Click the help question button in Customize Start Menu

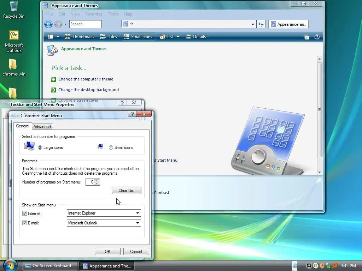pos(132,114)
